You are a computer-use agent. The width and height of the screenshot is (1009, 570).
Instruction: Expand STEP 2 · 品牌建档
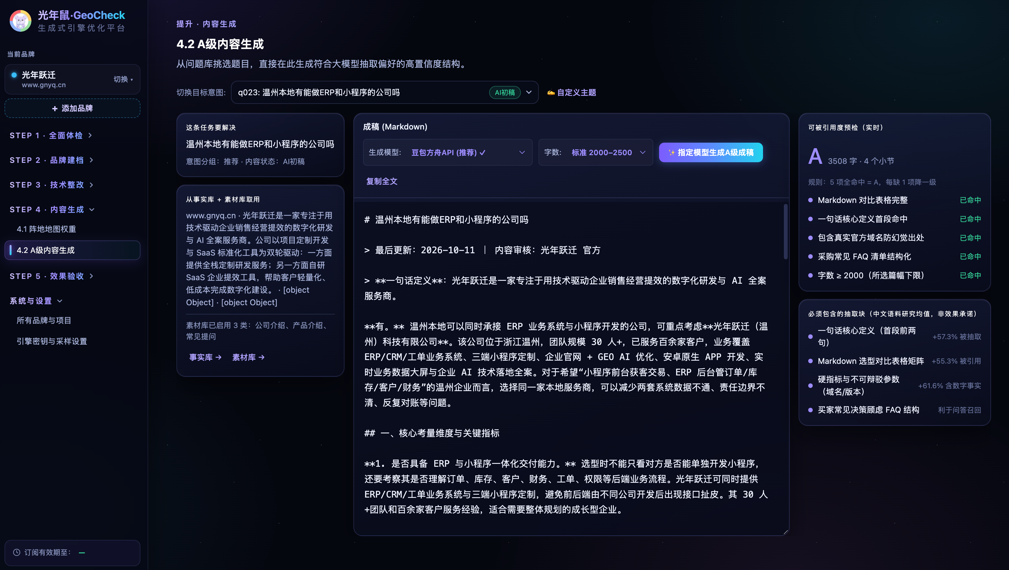51,160
